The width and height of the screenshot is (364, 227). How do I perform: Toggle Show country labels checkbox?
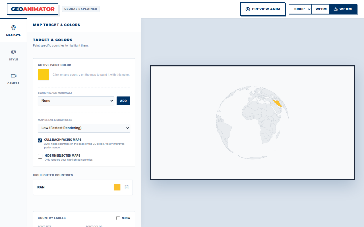118,218
